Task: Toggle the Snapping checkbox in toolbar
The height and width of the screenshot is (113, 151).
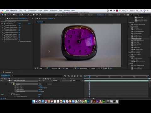Action: coord(56,15)
